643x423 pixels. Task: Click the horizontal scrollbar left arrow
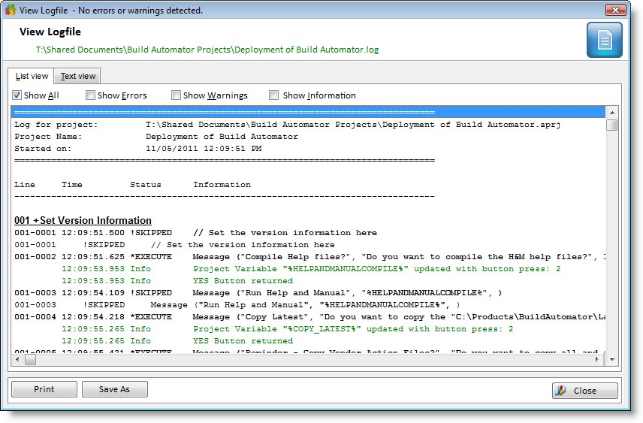point(17,359)
